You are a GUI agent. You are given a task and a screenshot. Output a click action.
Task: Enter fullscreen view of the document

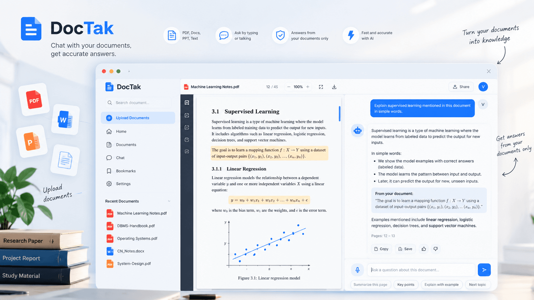pos(321,87)
